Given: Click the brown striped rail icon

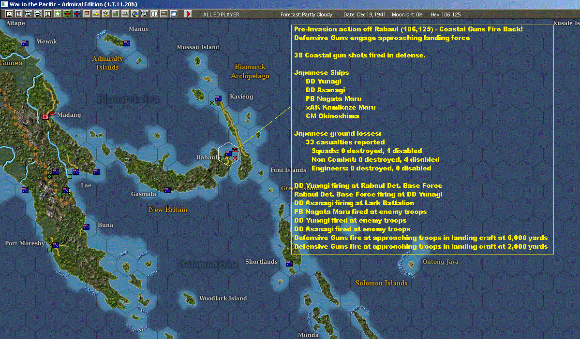Looking at the screenshot, I should click(164, 14).
